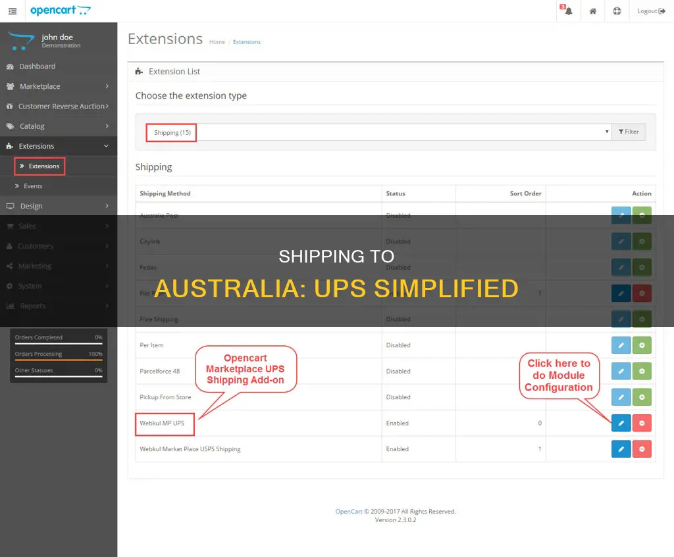
Task: Click the Customer Reverse Auction gift icon
Action: (9, 106)
